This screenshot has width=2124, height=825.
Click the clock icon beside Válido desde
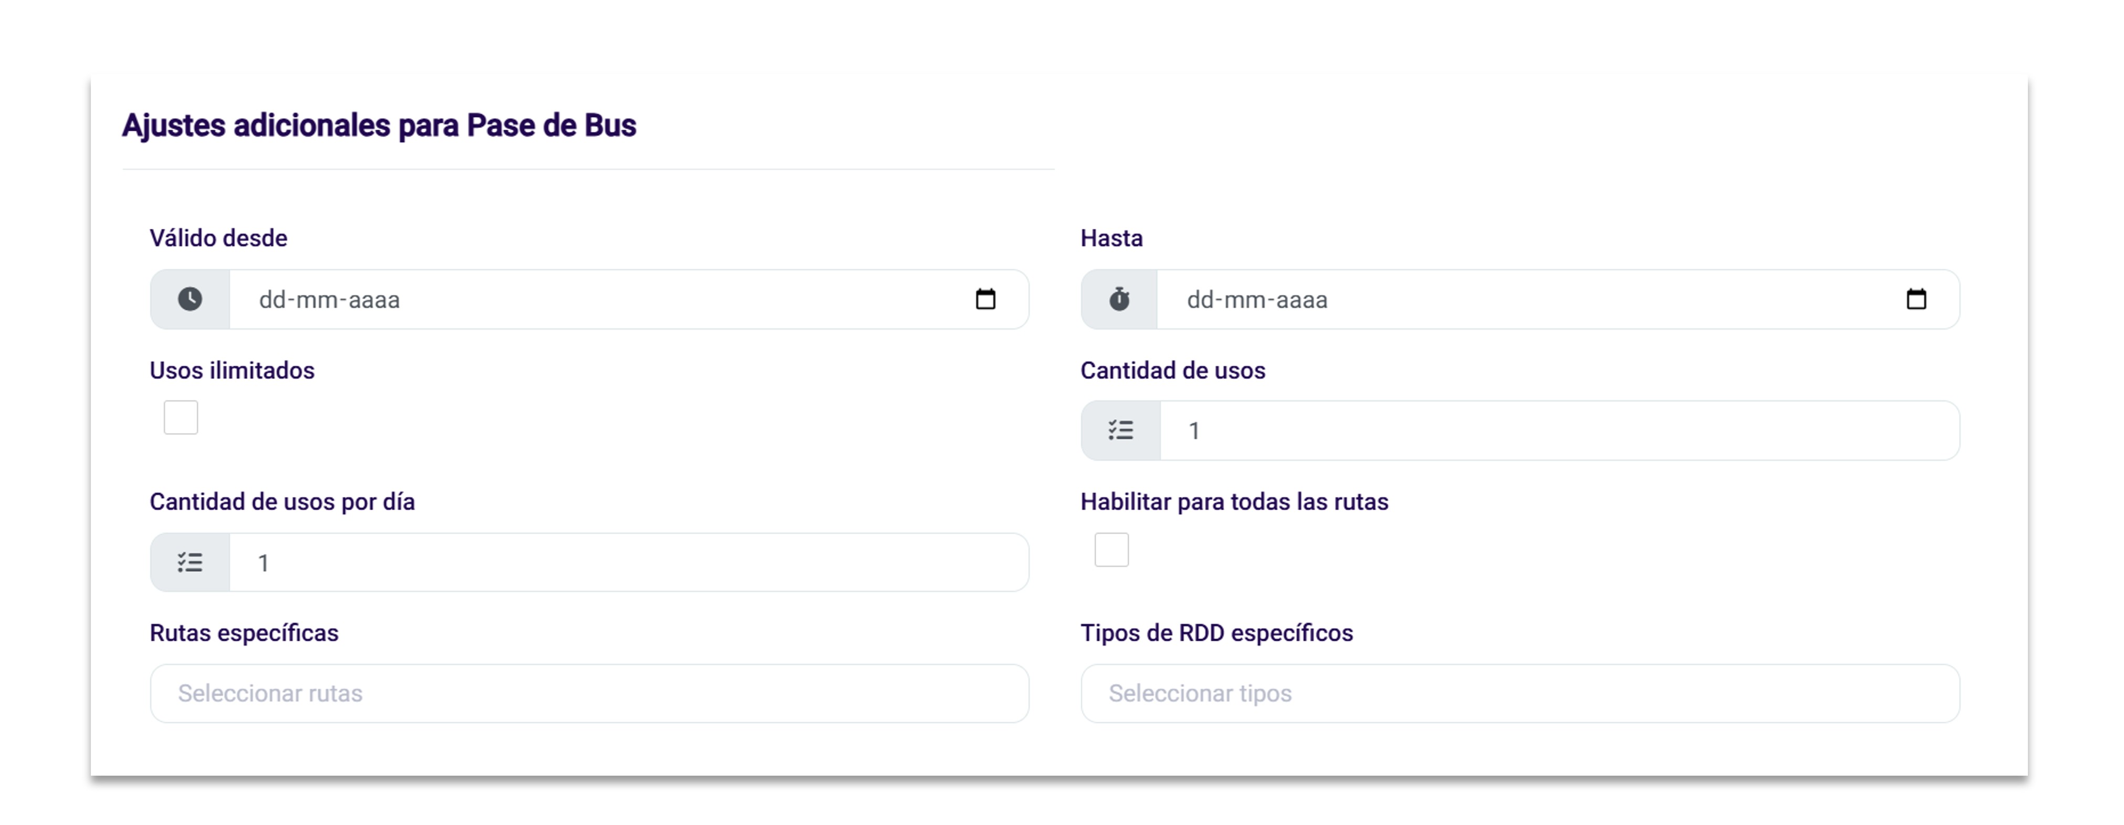coord(190,299)
